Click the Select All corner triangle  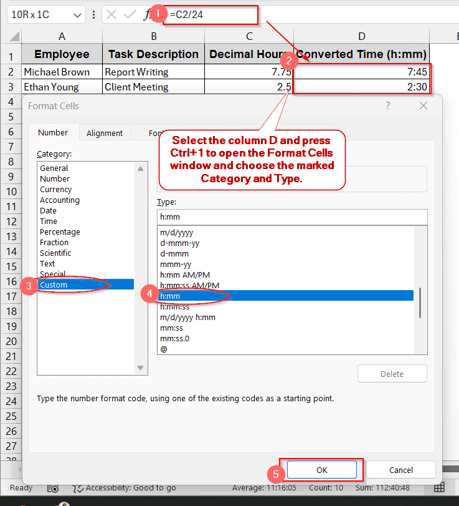click(x=14, y=36)
